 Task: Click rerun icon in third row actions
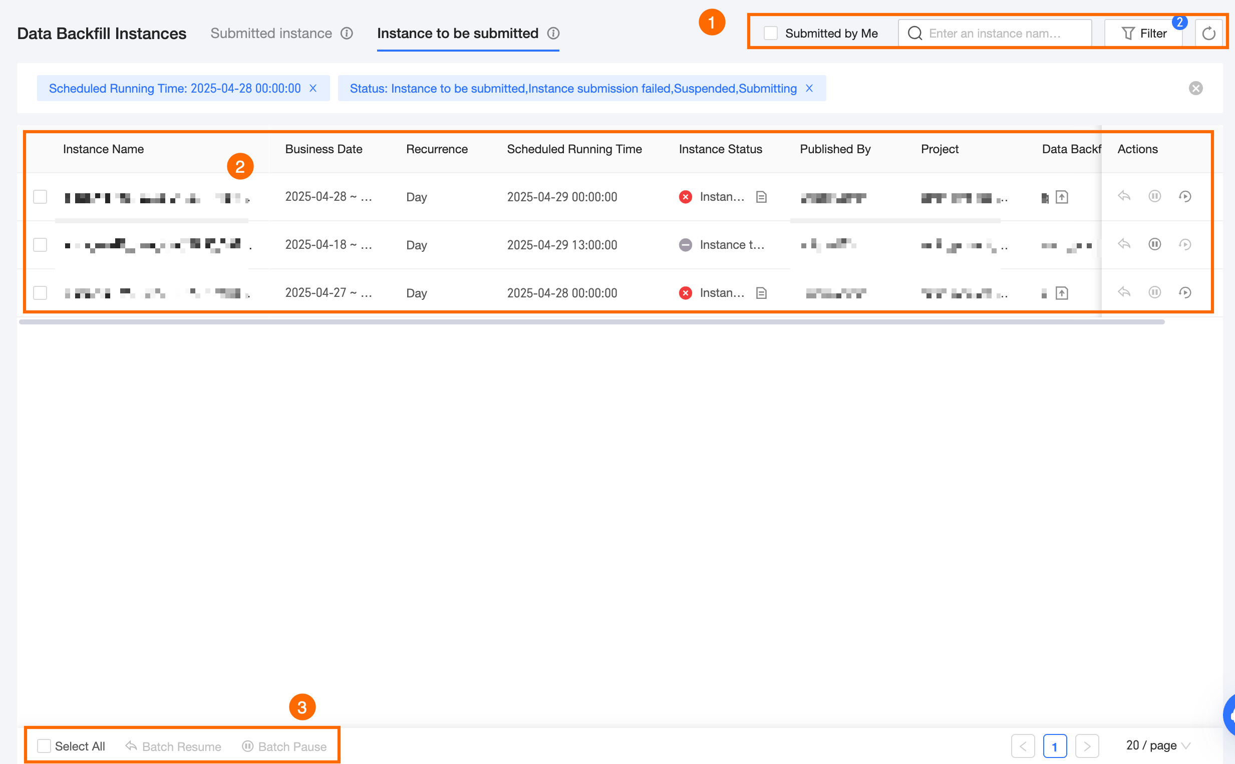click(1185, 292)
